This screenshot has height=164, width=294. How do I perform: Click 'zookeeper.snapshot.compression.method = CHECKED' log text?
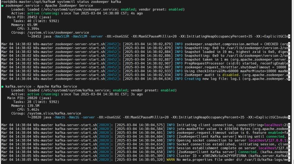[232, 44]
